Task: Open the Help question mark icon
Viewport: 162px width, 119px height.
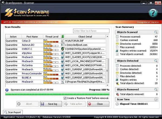Action: pyautogui.click(x=153, y=13)
